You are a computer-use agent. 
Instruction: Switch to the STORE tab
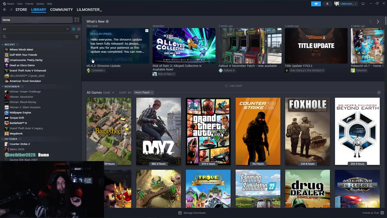coord(21,10)
